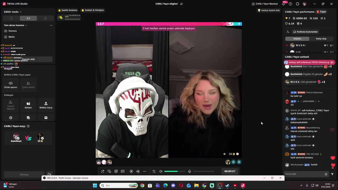
Task: Click the viewer trend icon beside Katkıda bulunanlar
Action: point(288,32)
